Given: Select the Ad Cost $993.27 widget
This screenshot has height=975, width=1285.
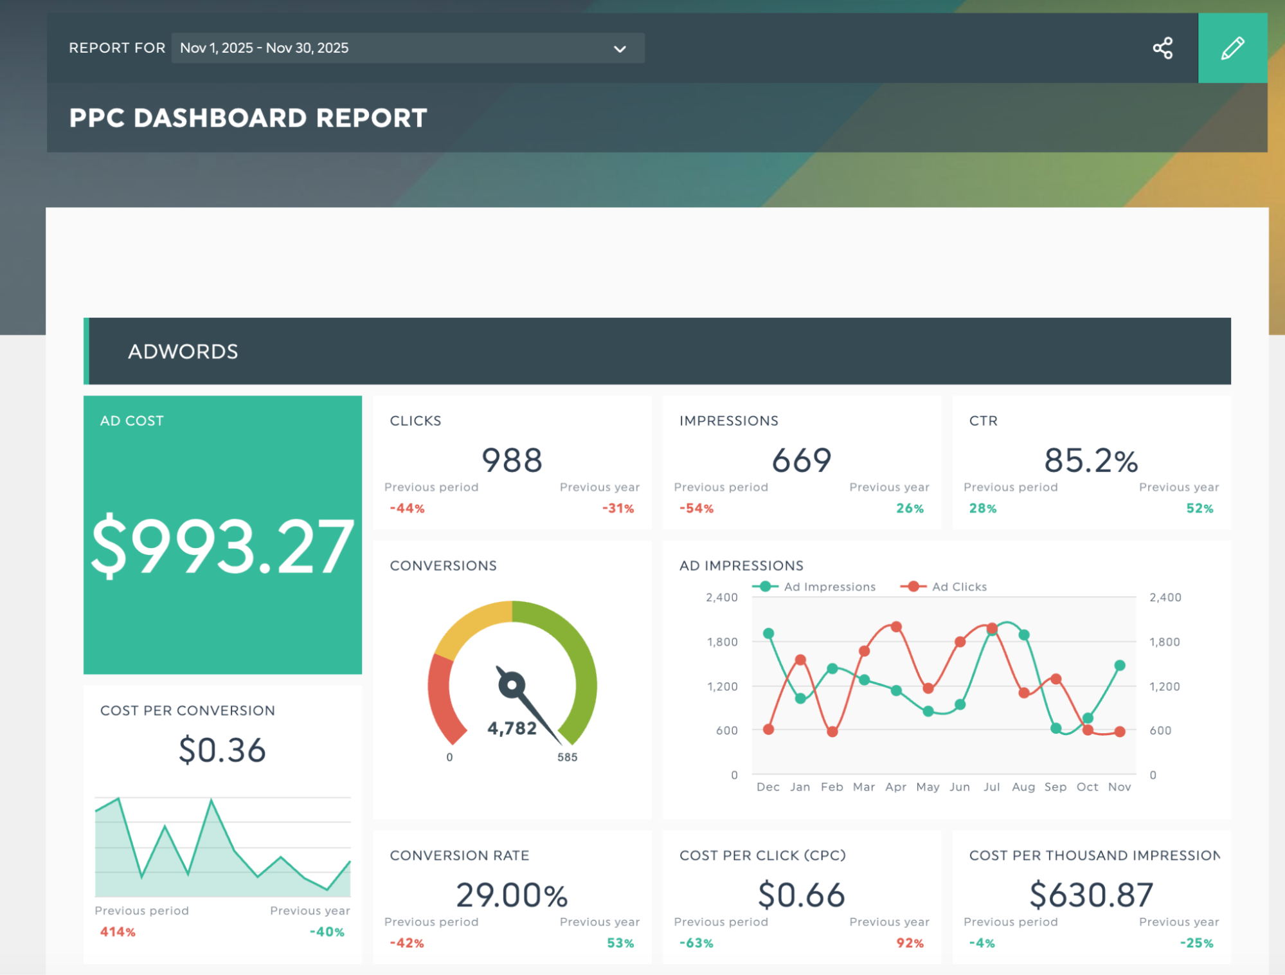Looking at the screenshot, I should (222, 545).
